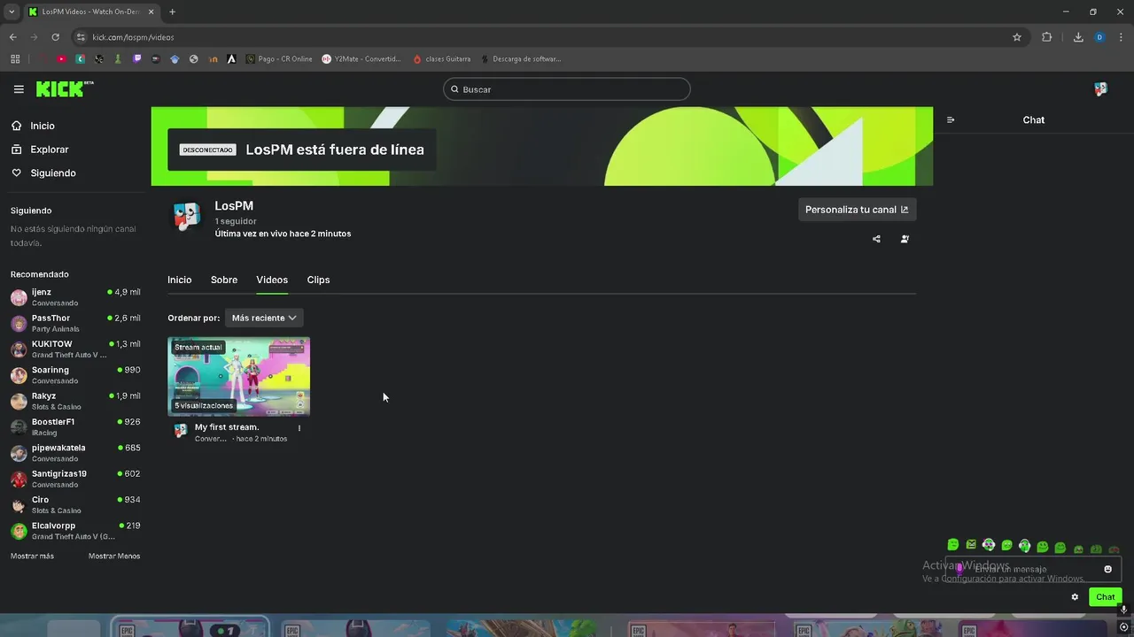The width and height of the screenshot is (1134, 637).
Task: Open the YouTube bookmark icon
Action: (x=61, y=59)
